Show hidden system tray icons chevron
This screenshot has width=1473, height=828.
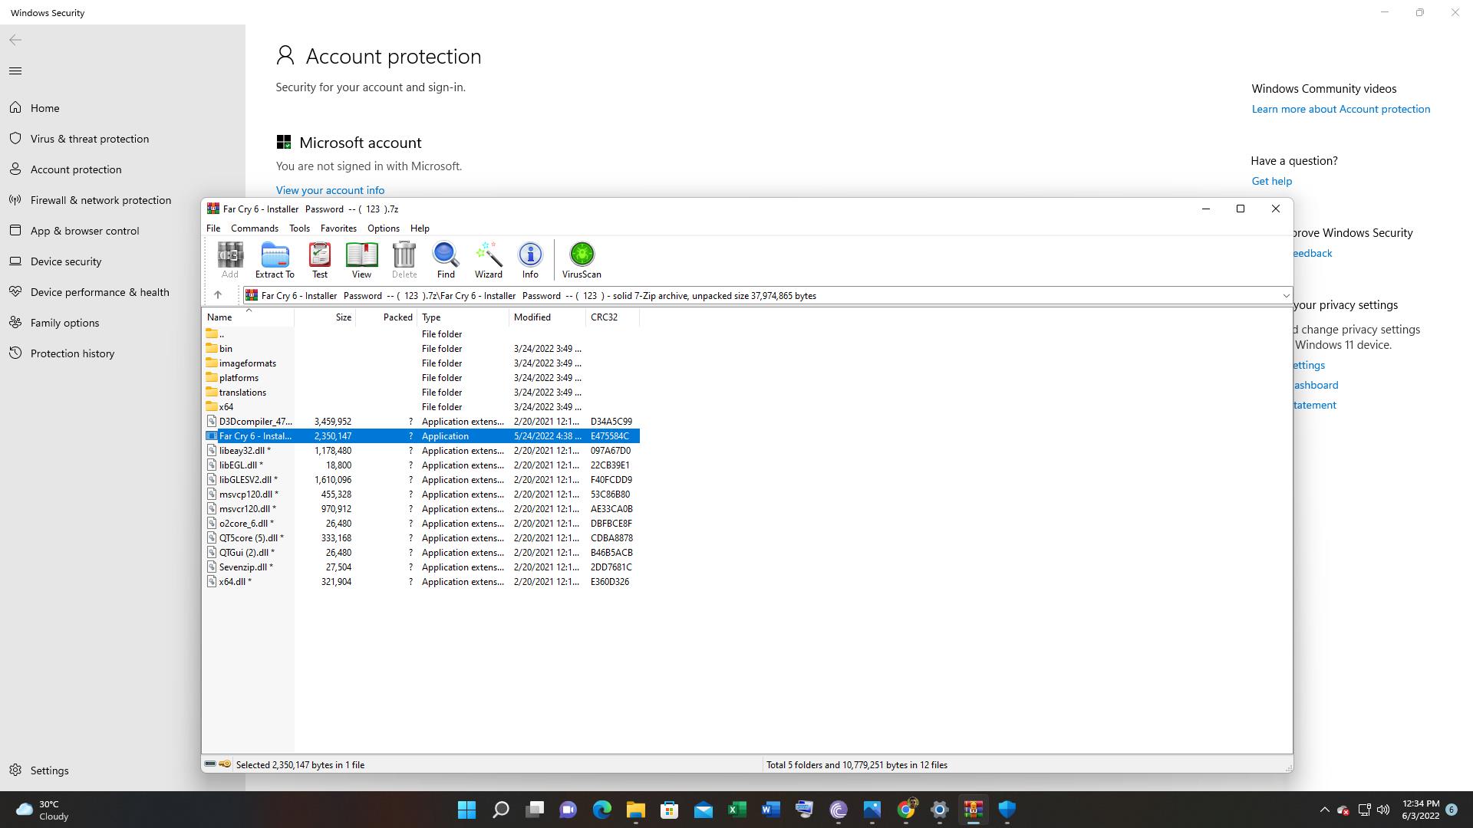[1324, 810]
